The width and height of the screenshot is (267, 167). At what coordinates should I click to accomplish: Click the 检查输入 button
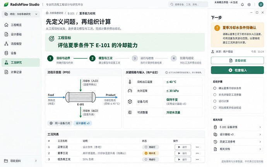(x=237, y=70)
